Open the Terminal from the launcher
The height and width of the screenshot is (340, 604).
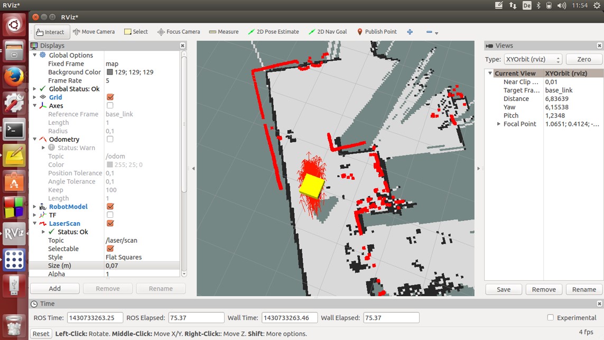click(x=14, y=129)
